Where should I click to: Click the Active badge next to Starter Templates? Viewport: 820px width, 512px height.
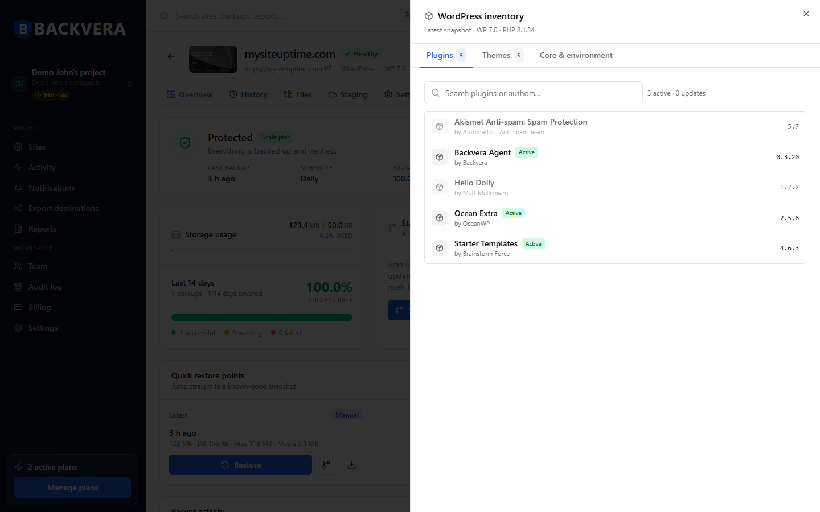point(534,243)
